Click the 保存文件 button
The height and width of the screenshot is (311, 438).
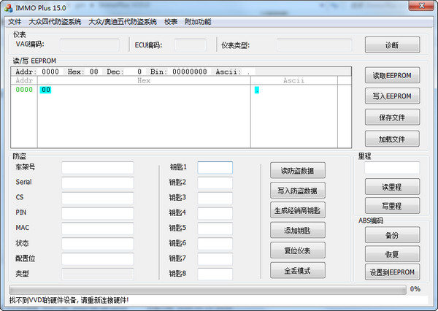click(392, 118)
